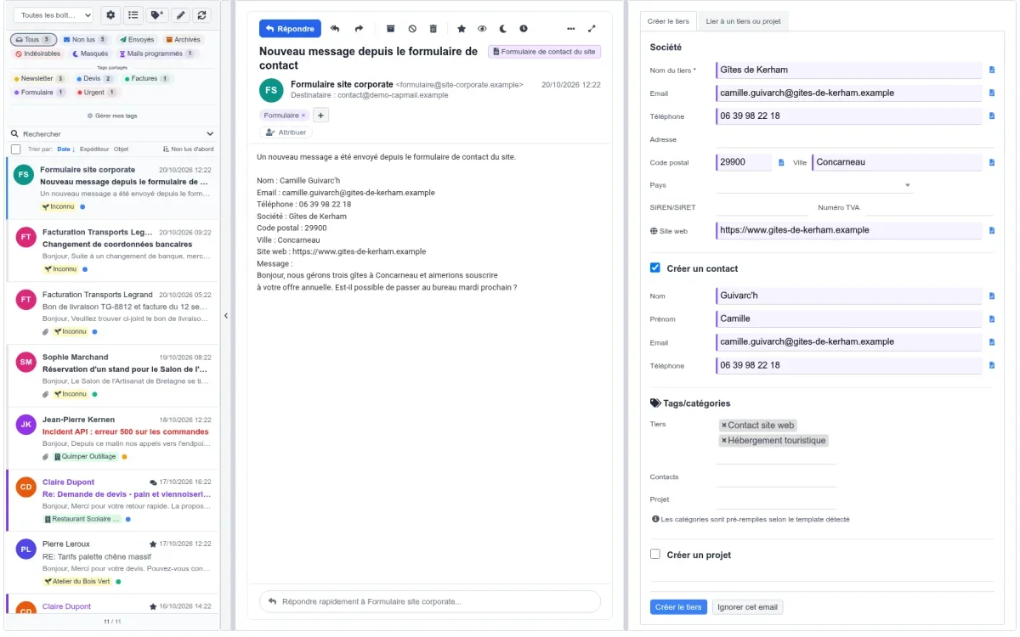Screen dimensions: 1020x637
Task: Filter by the Factures tag
Action: 146,78
